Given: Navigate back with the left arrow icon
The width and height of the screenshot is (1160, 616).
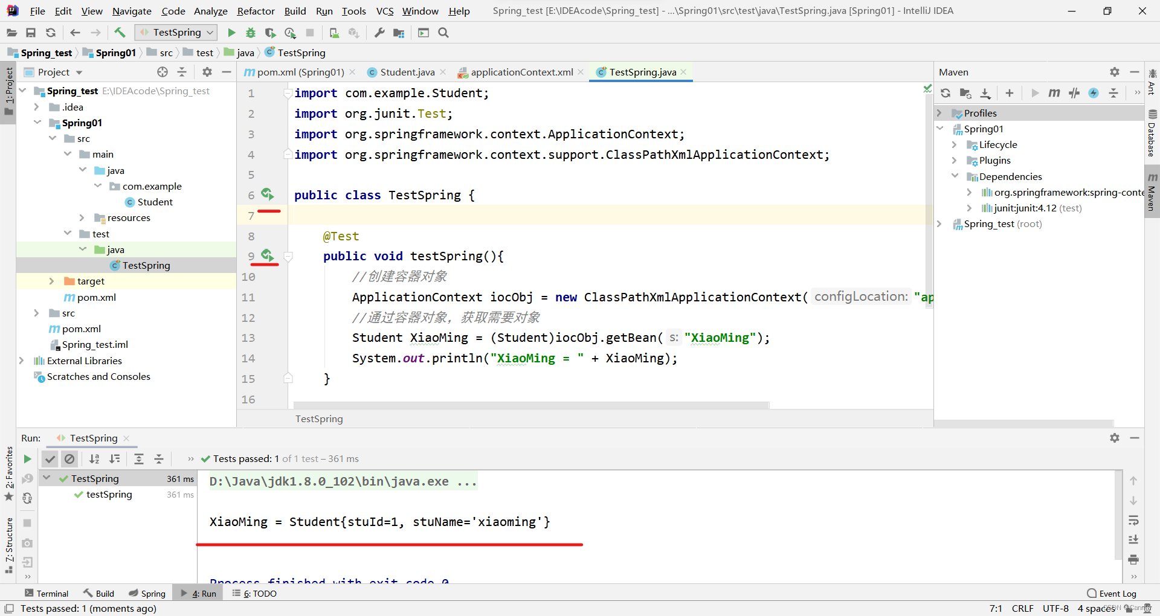Looking at the screenshot, I should click(x=75, y=33).
